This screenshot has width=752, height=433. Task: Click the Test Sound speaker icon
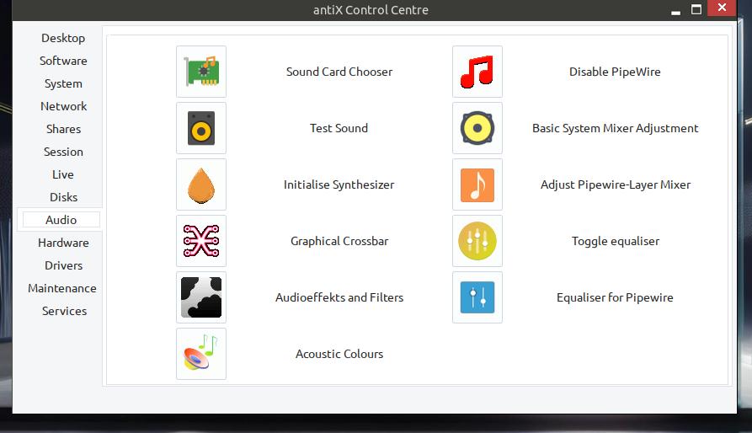click(201, 128)
